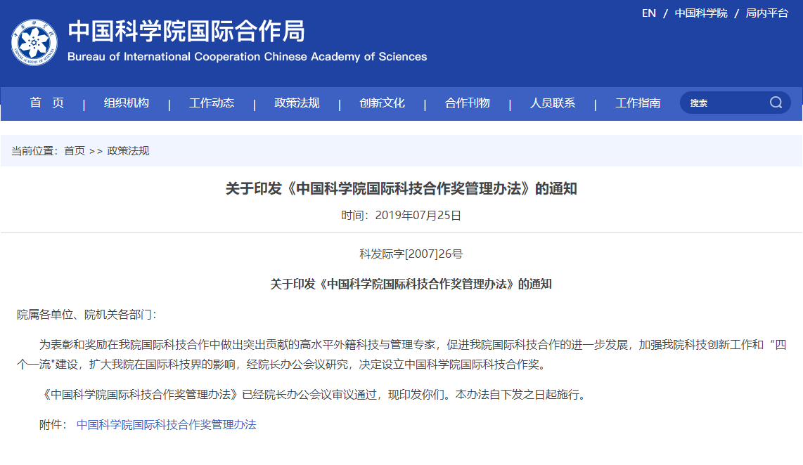Open the 创新文化 section
The image size is (803, 465).
tap(382, 103)
